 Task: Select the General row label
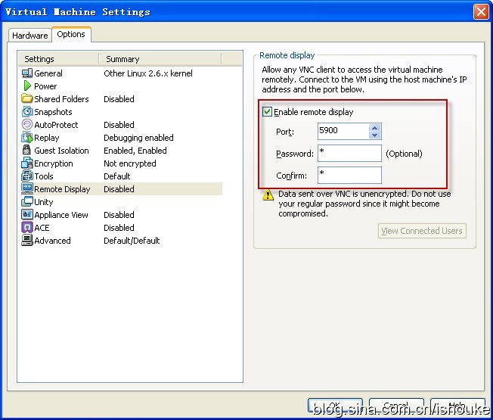click(x=48, y=73)
